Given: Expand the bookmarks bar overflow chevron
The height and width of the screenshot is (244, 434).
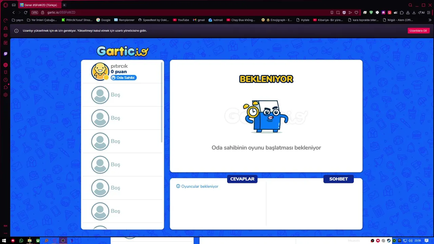Looking at the screenshot, I should click(430, 20).
